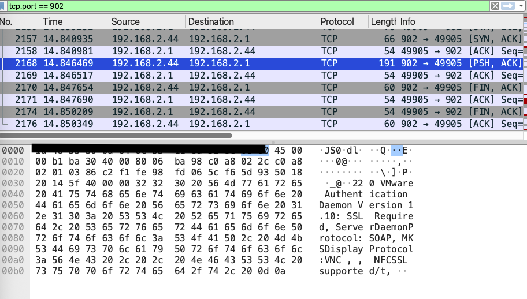Apply the display filter arrow button

coord(508,6)
